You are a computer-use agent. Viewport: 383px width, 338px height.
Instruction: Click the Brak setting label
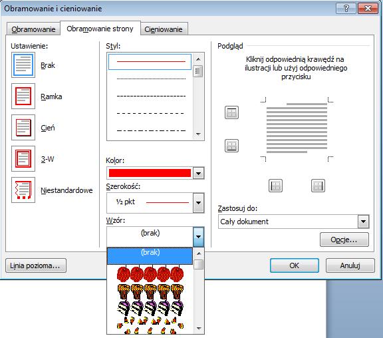coord(48,65)
